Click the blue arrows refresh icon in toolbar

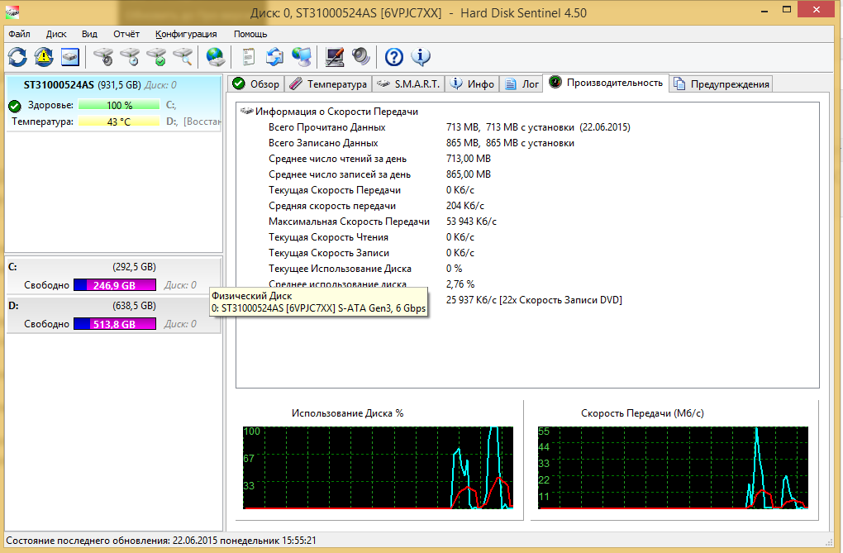click(17, 57)
